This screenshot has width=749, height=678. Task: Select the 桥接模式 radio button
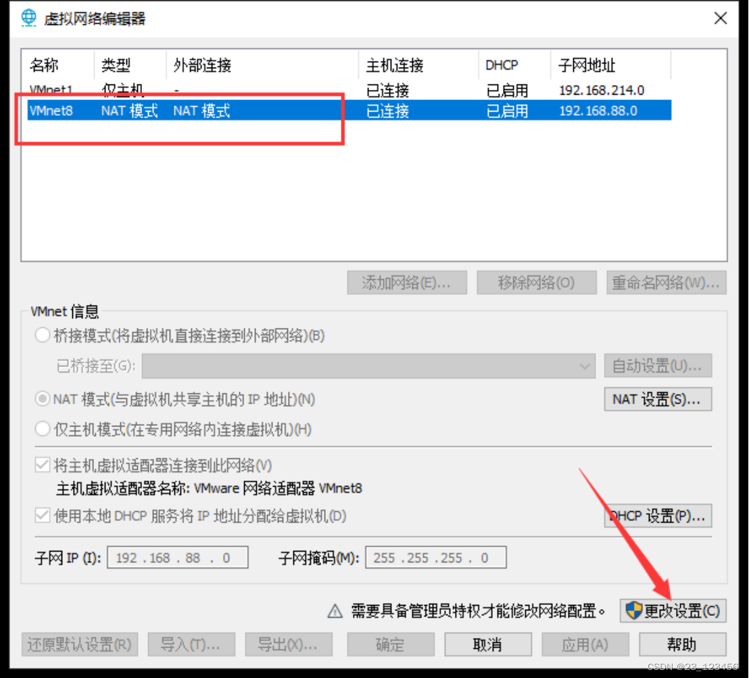(x=42, y=334)
